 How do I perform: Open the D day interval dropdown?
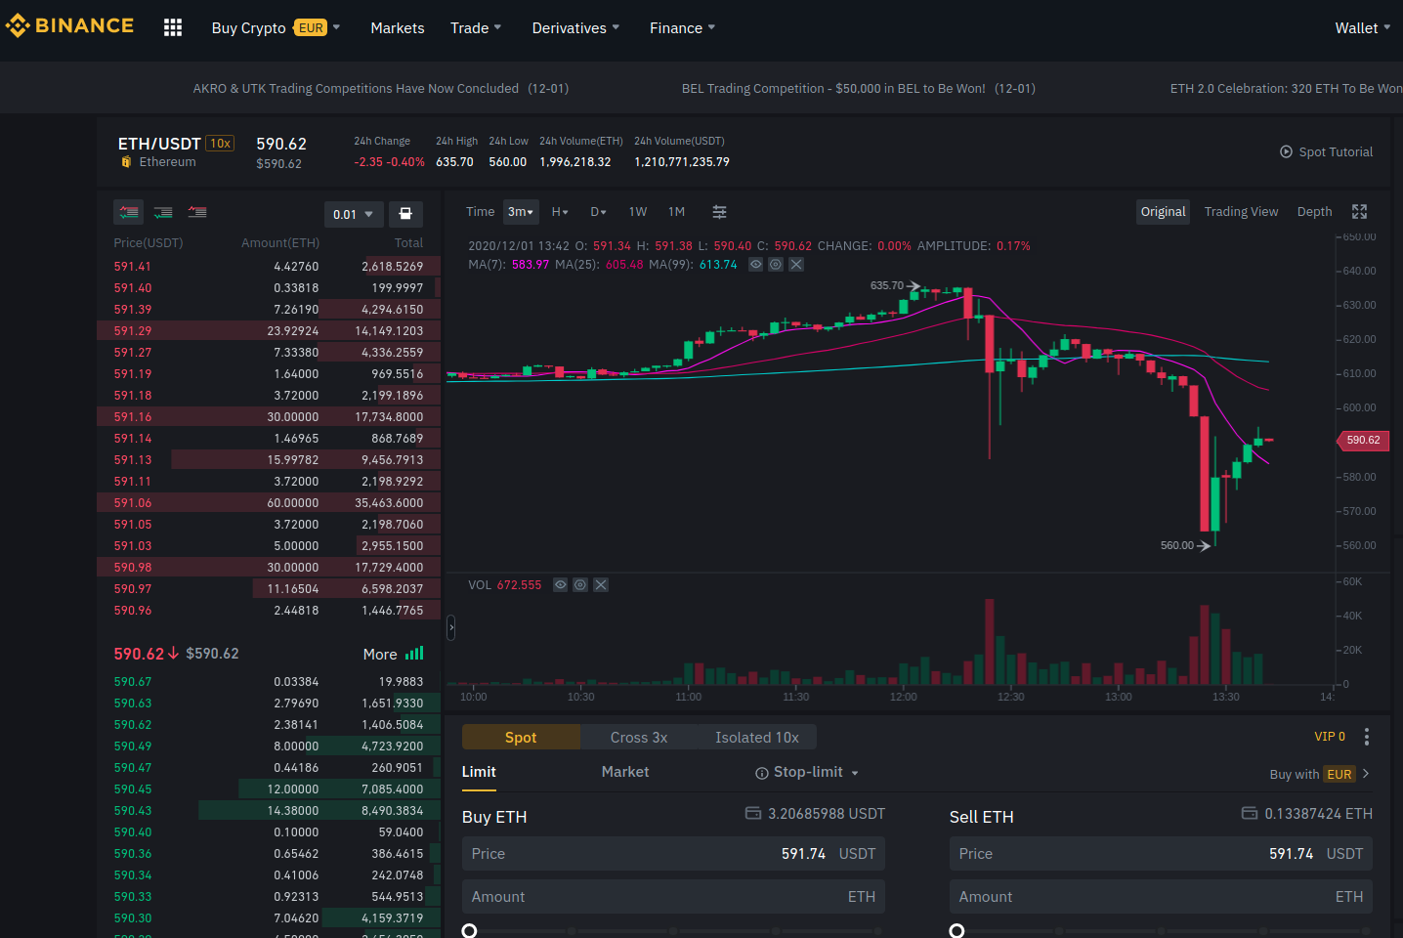click(x=599, y=212)
